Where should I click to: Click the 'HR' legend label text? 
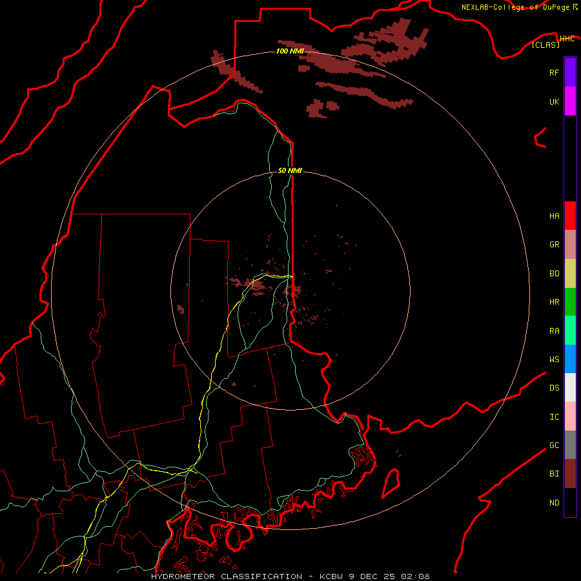[554, 302]
